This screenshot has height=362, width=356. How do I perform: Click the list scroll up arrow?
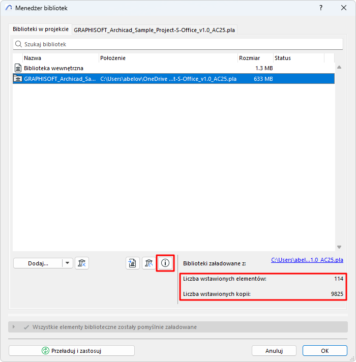(x=339, y=67)
